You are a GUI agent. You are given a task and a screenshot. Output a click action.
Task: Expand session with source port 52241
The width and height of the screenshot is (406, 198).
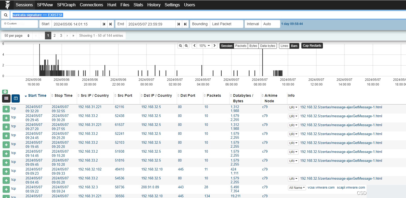[6, 136]
